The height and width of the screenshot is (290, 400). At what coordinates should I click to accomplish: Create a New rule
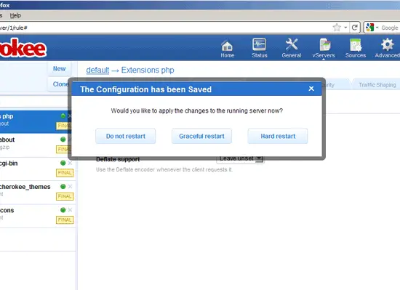click(x=59, y=69)
